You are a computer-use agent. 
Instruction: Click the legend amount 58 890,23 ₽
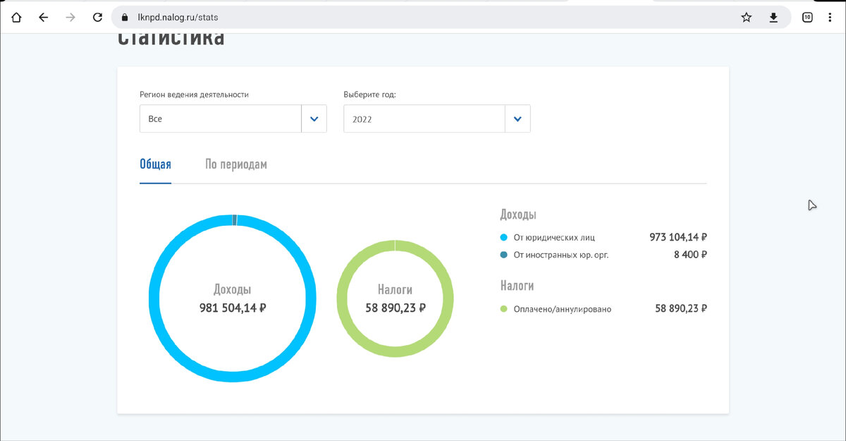pos(681,308)
